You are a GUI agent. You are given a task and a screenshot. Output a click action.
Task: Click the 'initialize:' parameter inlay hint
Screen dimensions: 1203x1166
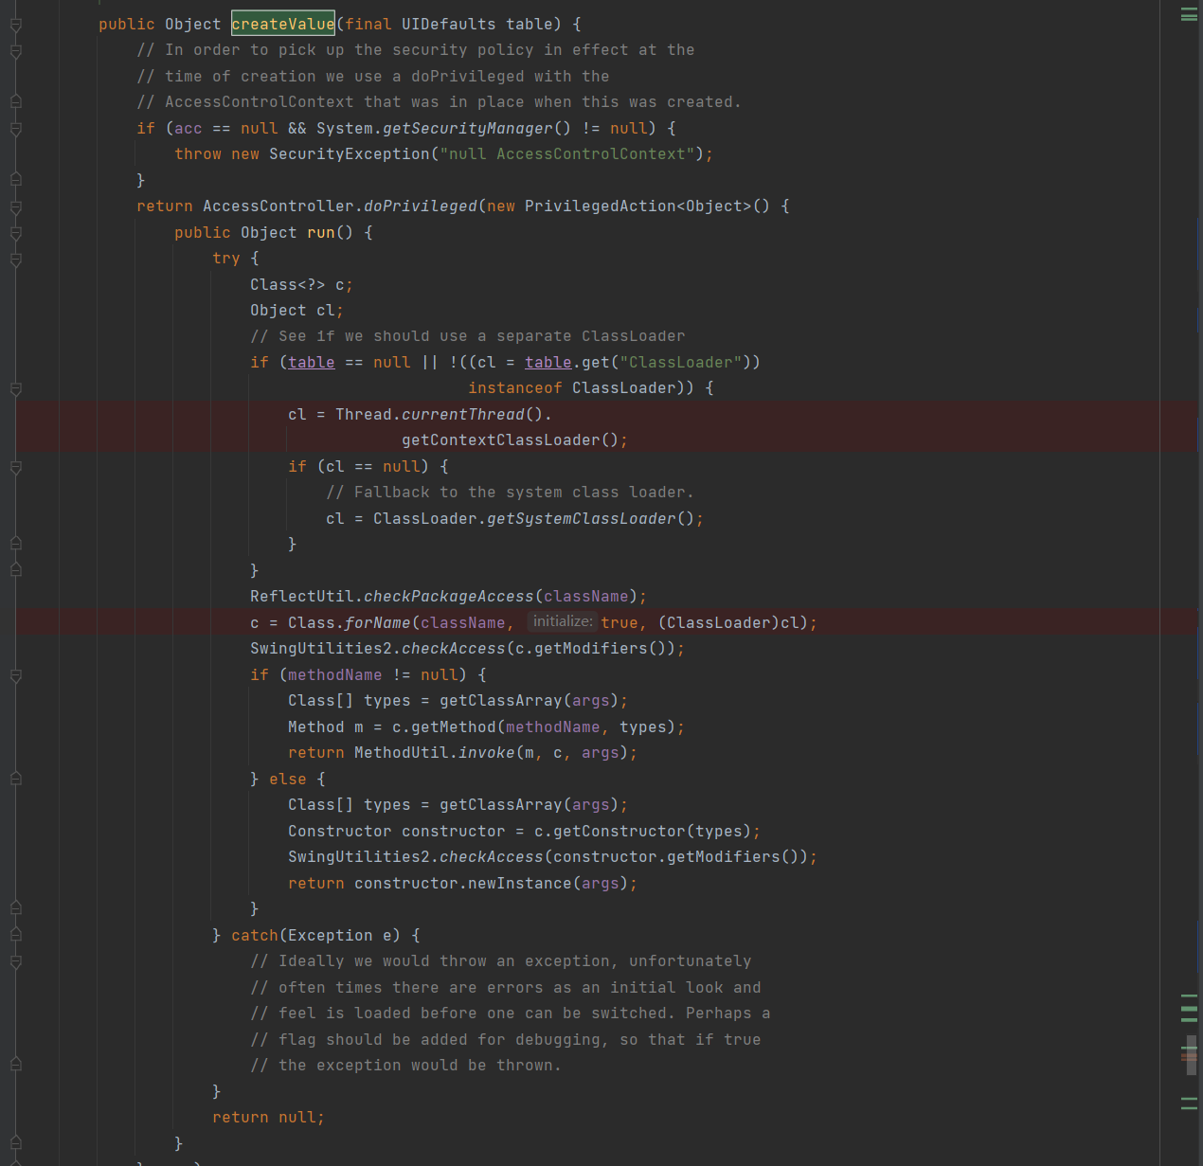(563, 621)
